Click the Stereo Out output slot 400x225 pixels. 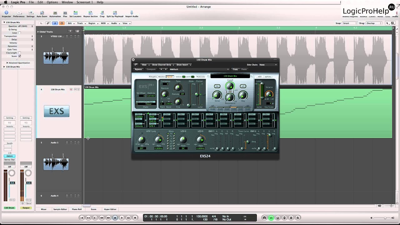(x=9, y=160)
